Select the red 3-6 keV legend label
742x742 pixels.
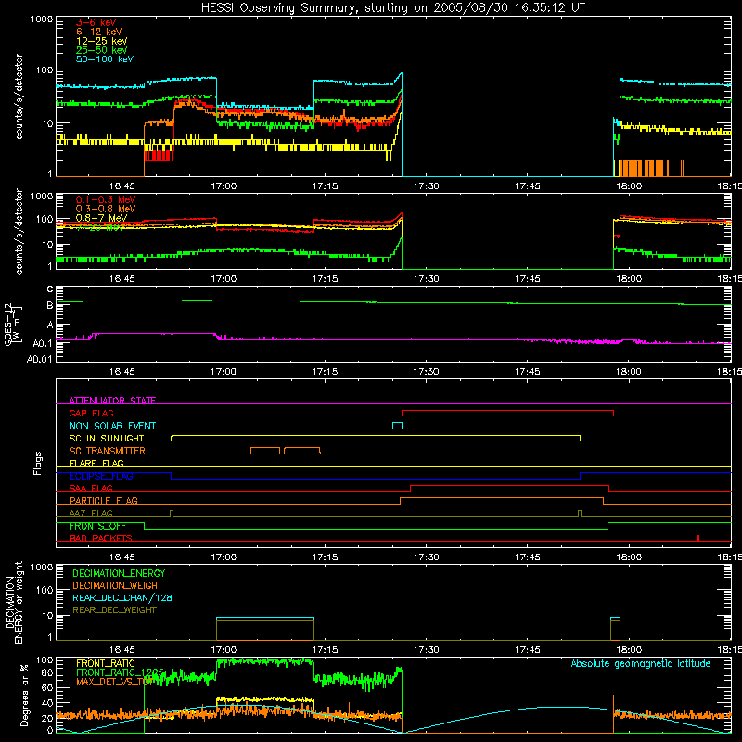pyautogui.click(x=96, y=22)
